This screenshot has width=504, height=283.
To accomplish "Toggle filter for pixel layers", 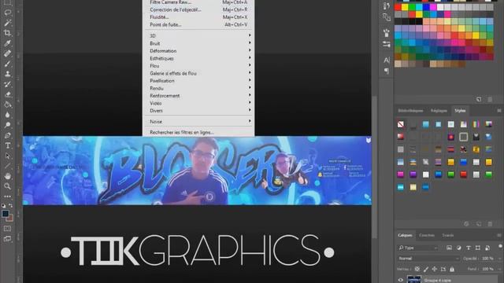I will point(449,248).
